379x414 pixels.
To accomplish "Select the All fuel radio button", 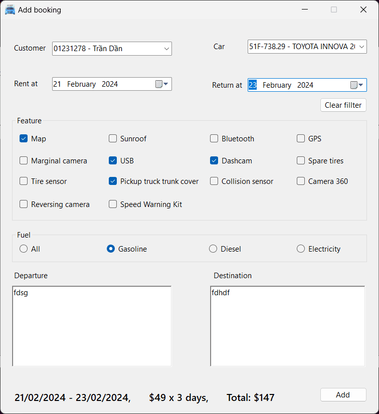I will coord(24,249).
